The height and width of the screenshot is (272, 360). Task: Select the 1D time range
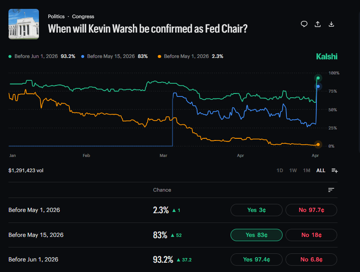(280, 170)
